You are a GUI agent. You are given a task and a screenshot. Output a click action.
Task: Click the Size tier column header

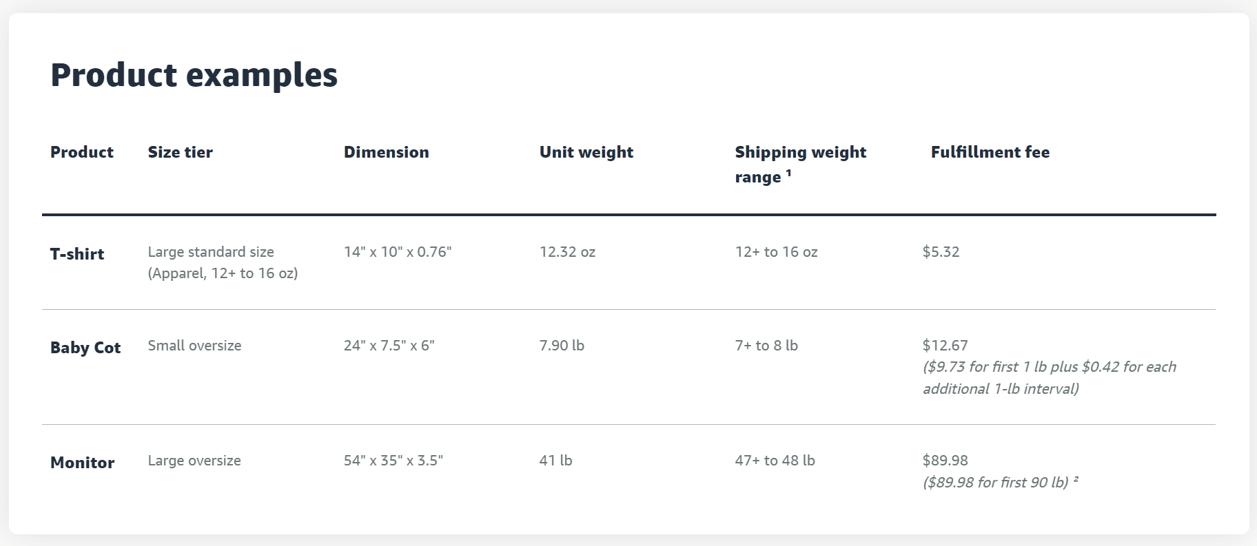pos(180,152)
